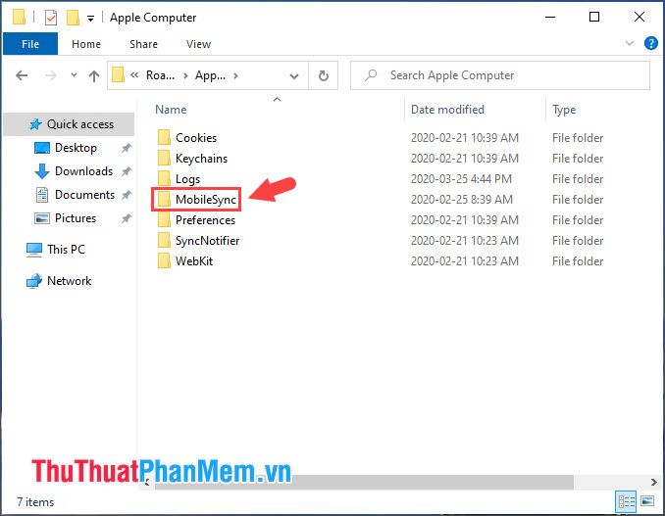Image resolution: width=665 pixels, height=516 pixels.
Task: Switch to the View ribbon tab
Action: point(198,44)
